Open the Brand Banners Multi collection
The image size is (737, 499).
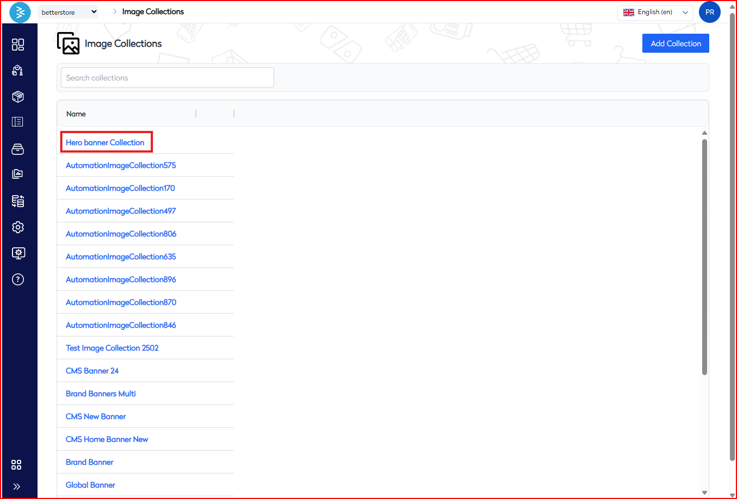101,394
